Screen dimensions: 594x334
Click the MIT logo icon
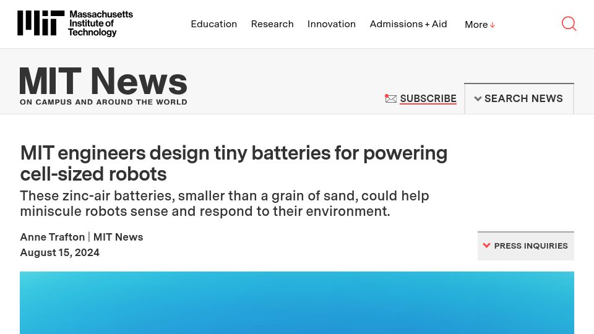pos(41,23)
